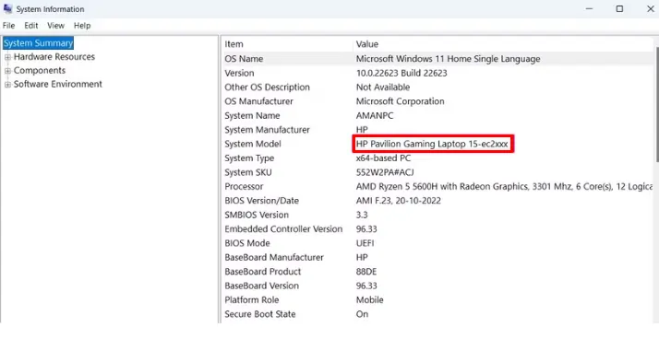Open the File menu
The image size is (659, 362).
click(8, 26)
